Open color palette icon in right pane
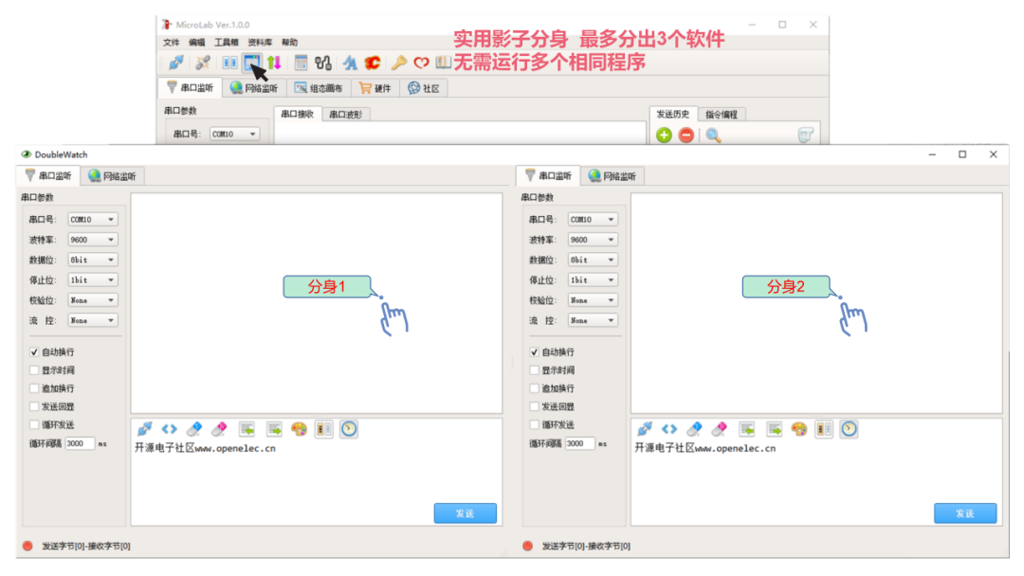 click(799, 428)
